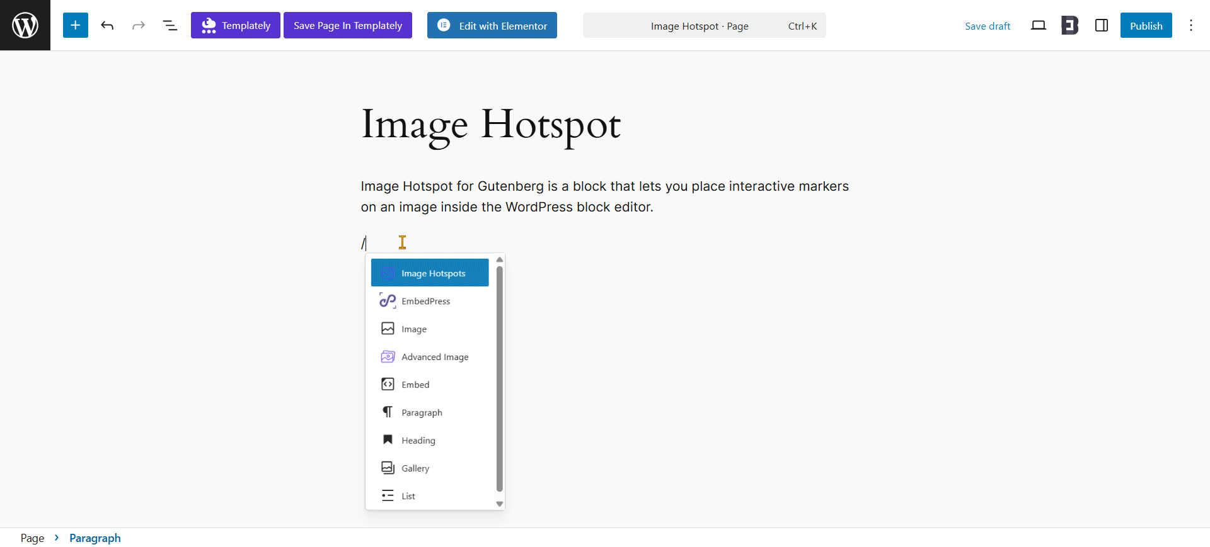This screenshot has height=547, width=1210.
Task: Click Save Page In Templately
Action: pyautogui.click(x=348, y=25)
